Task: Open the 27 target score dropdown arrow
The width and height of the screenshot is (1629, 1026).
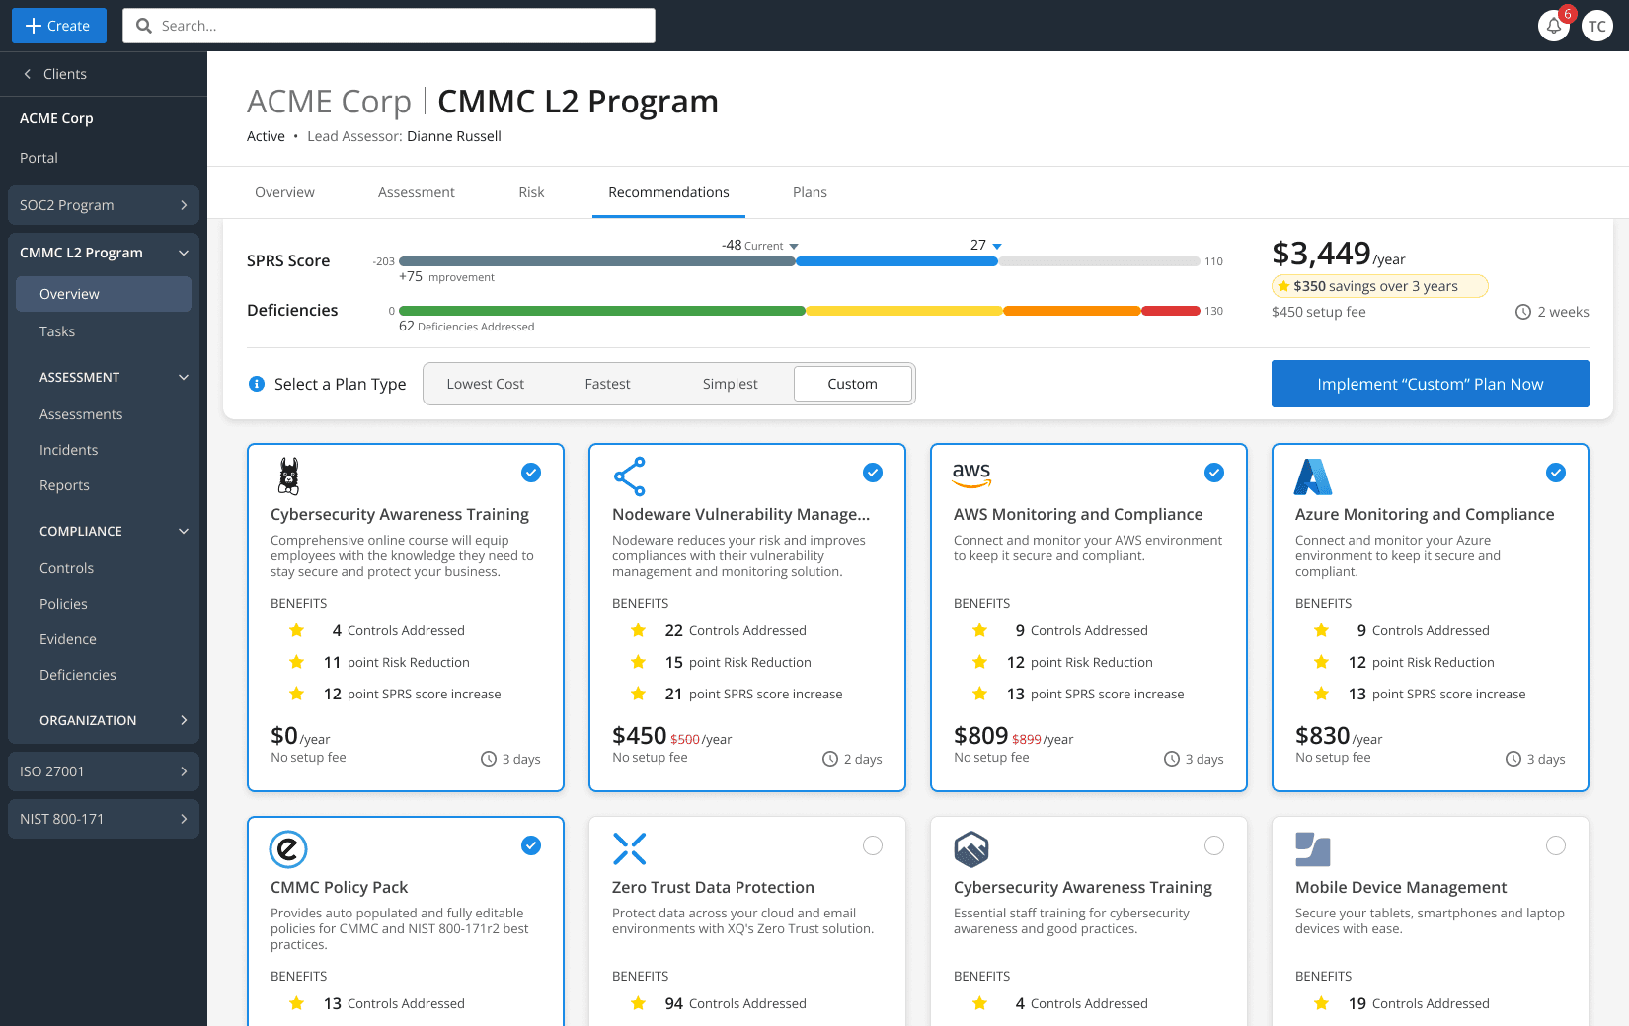Action: [997, 247]
